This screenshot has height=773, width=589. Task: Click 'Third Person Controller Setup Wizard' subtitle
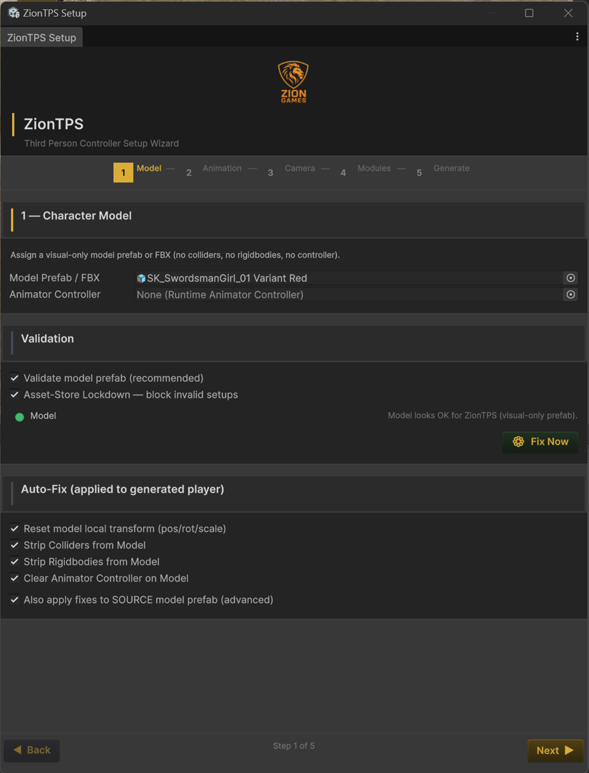102,143
